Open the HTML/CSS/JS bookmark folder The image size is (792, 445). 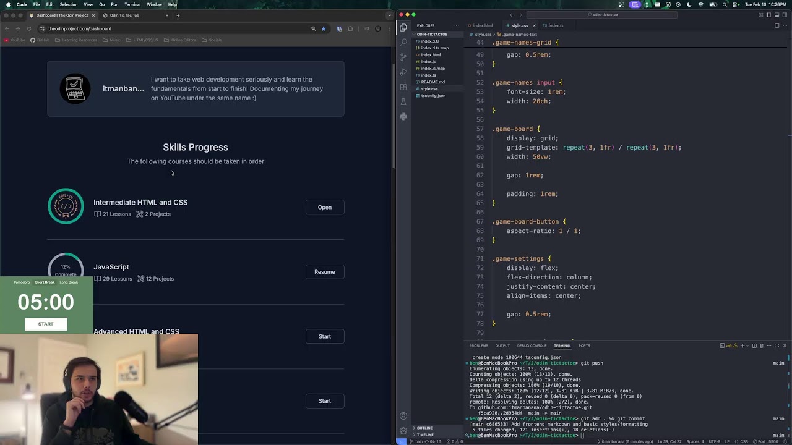(x=142, y=40)
